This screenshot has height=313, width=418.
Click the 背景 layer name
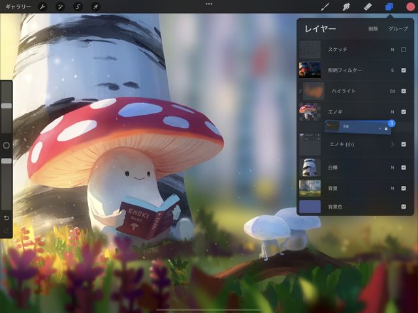pyautogui.click(x=332, y=188)
